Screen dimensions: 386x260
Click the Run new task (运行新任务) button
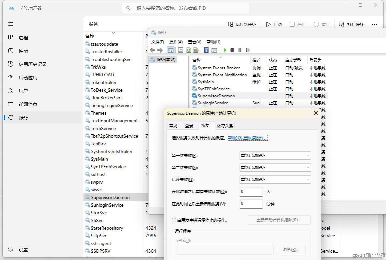pyautogui.click(x=242, y=24)
